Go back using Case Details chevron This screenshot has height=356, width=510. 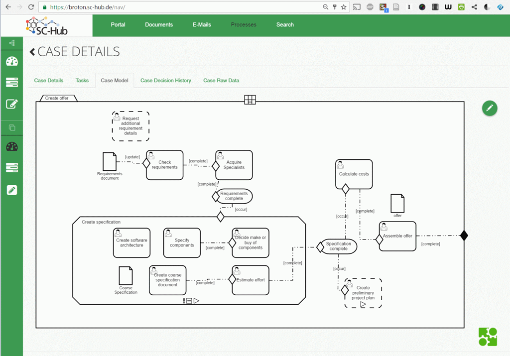tap(32, 52)
